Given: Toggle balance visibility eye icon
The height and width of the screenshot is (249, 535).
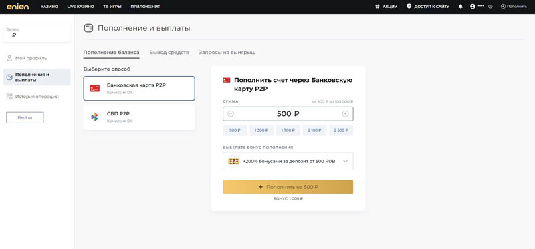Looking at the screenshot, I should 490,7.
